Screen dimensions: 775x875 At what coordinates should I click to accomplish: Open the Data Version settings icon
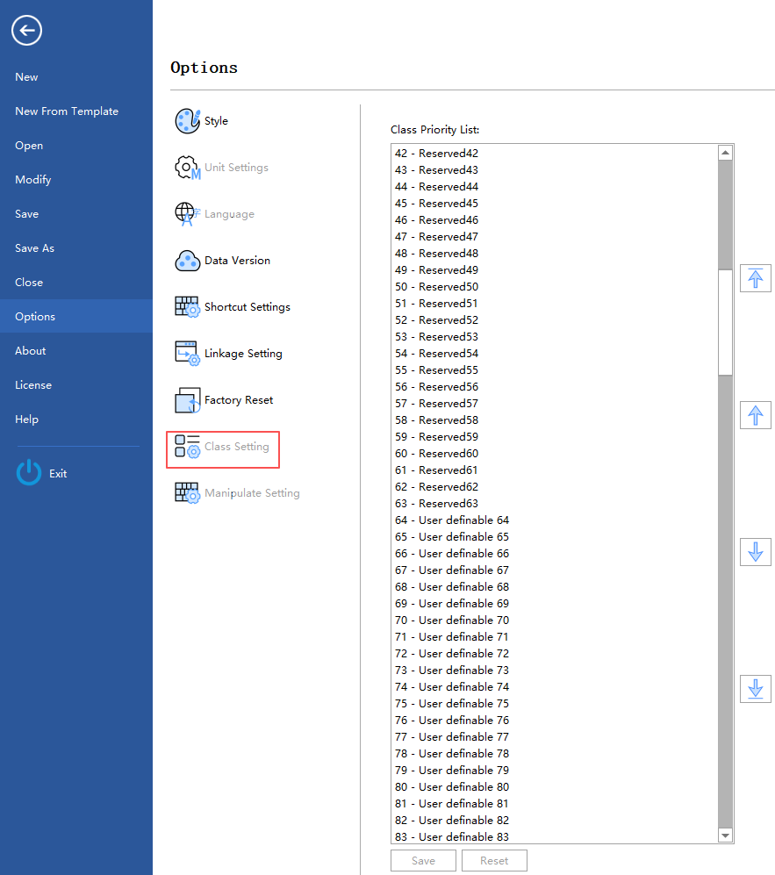click(x=188, y=261)
